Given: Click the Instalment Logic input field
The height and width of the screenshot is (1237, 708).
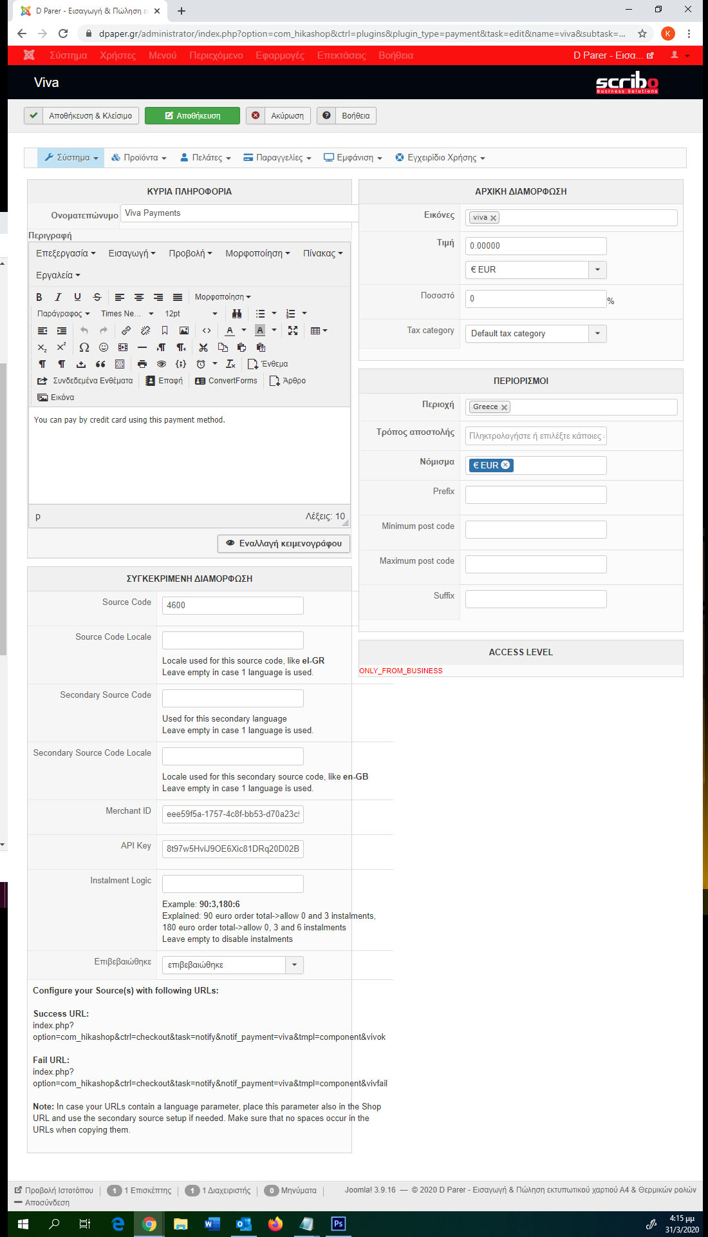Looking at the screenshot, I should pos(232,884).
